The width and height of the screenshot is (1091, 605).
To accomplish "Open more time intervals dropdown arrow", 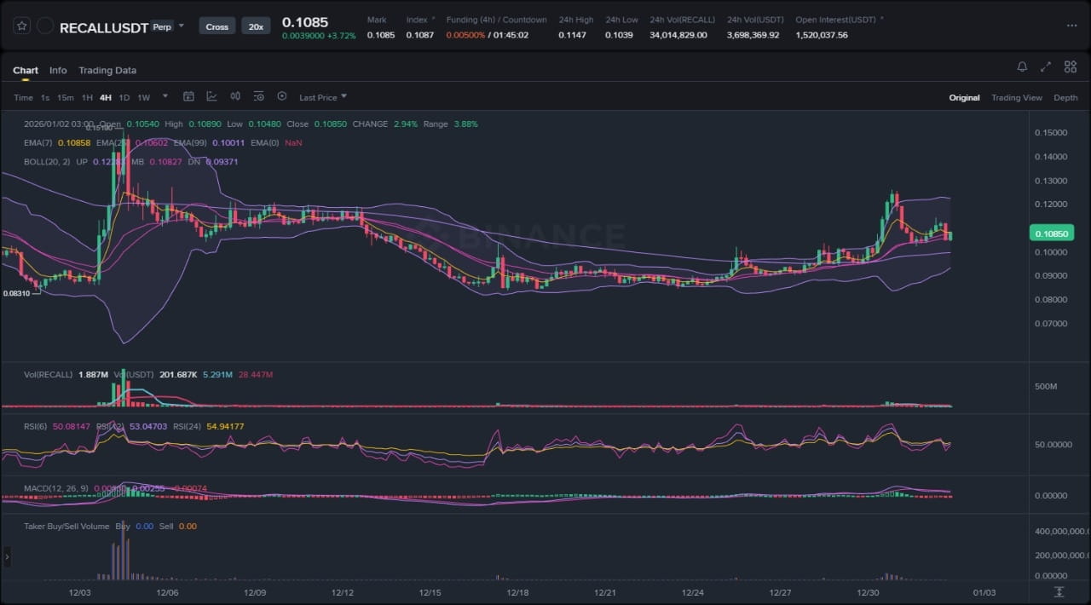I will [165, 96].
